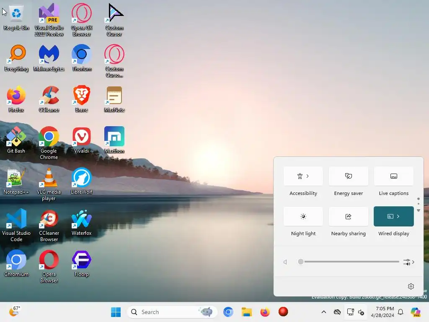Open Google Chrome desktop shortcut
The width and height of the screenshot is (429, 322).
pyautogui.click(x=49, y=143)
